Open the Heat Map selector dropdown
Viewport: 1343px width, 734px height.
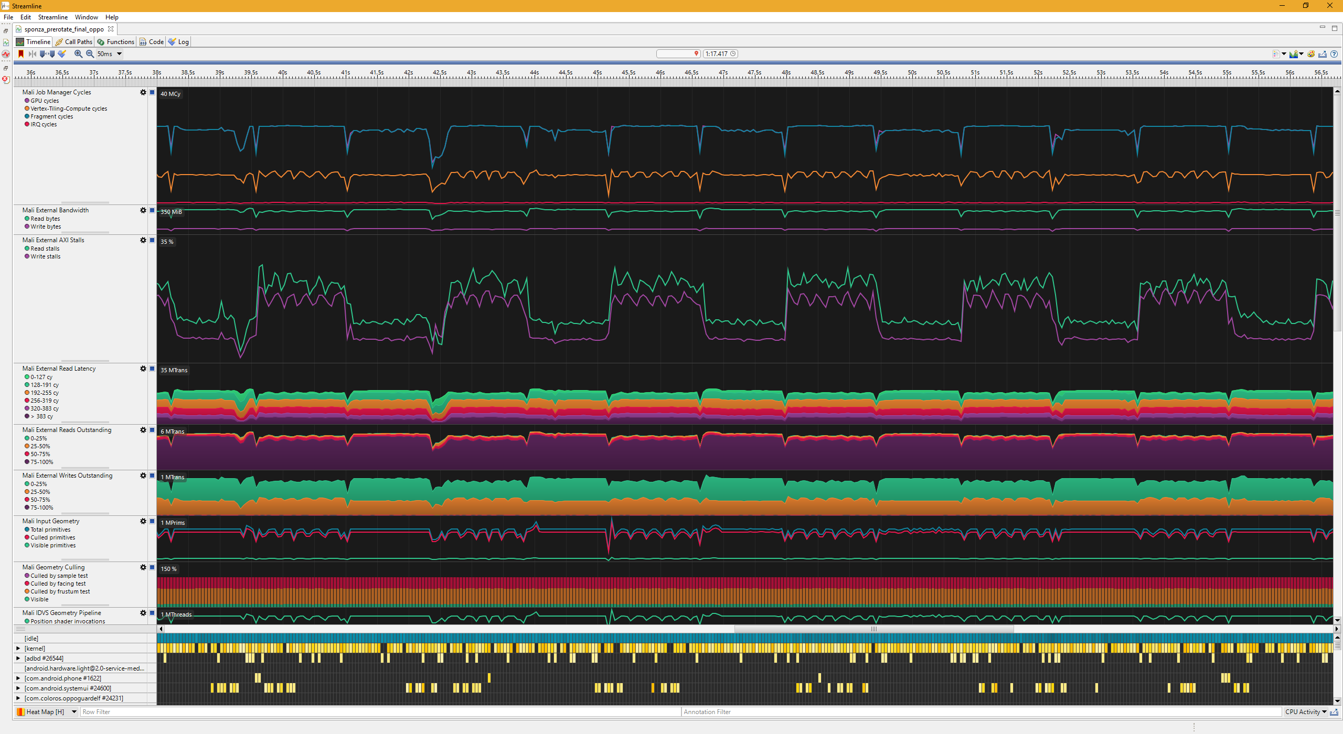click(x=73, y=711)
